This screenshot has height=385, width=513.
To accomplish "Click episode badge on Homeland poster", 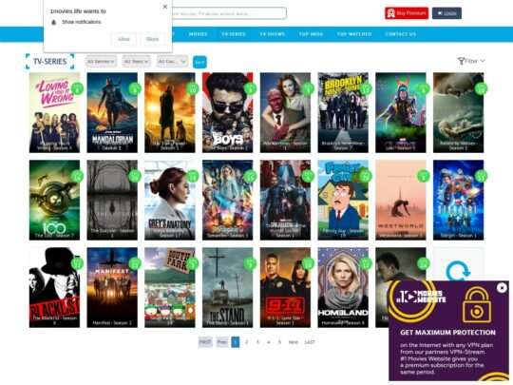I will [366, 263].
